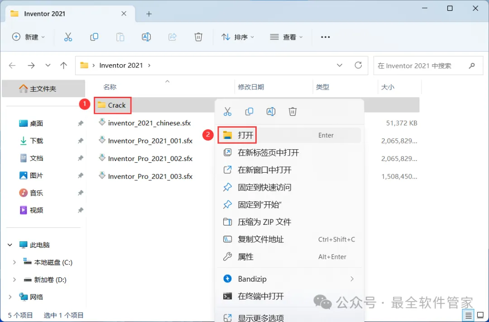Switch to large icons view in status bar
The image size is (489, 322).
480,316
